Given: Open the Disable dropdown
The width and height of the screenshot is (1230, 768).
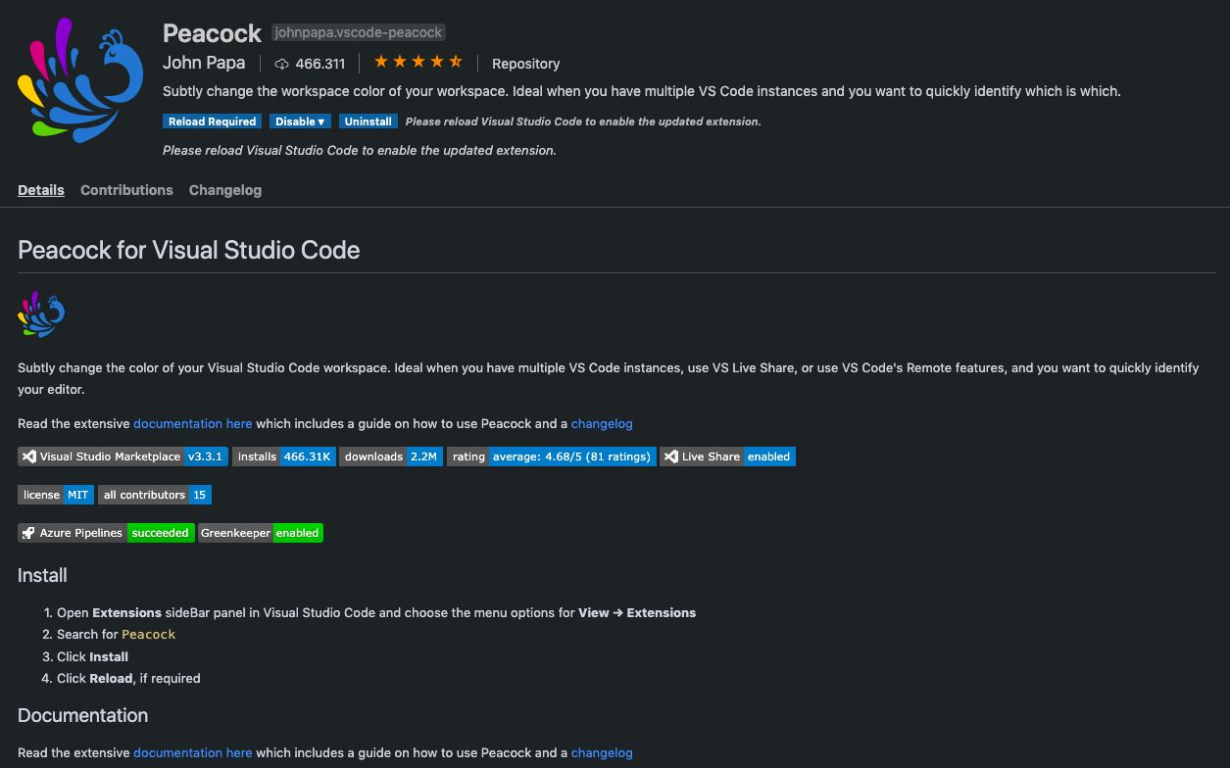Looking at the screenshot, I should (300, 121).
